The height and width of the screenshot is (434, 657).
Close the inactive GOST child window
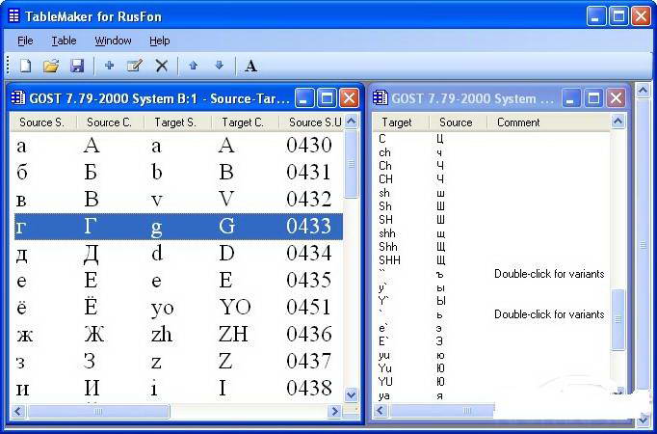click(x=616, y=98)
